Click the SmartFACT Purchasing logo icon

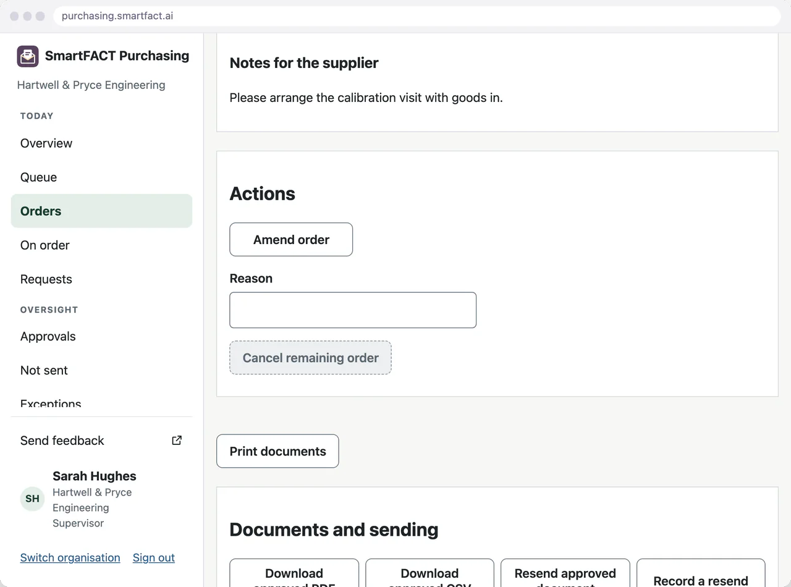click(28, 56)
